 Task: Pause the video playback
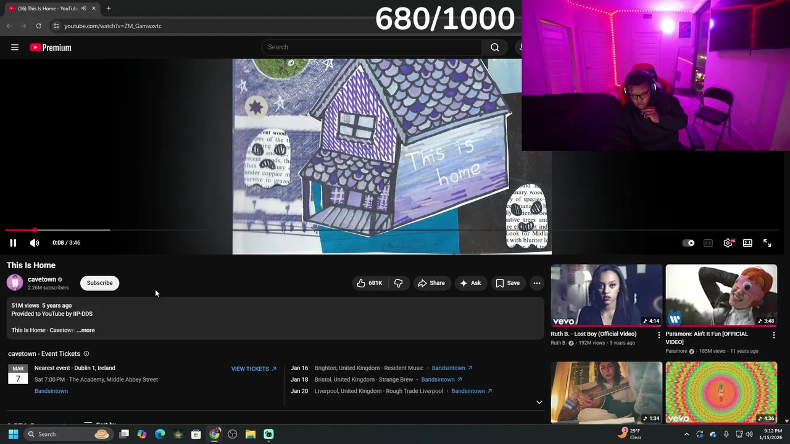[x=13, y=243]
